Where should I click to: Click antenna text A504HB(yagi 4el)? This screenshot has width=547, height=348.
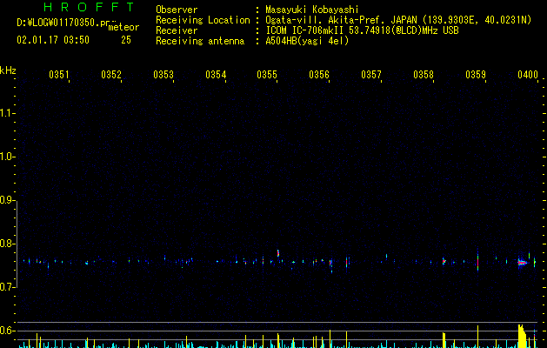pos(307,41)
